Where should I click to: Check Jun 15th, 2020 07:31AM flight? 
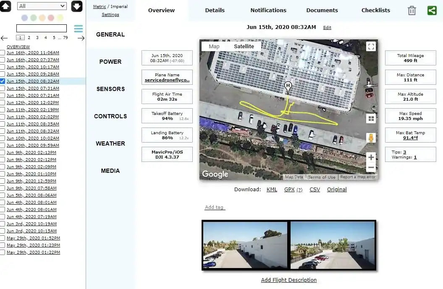click(2, 89)
